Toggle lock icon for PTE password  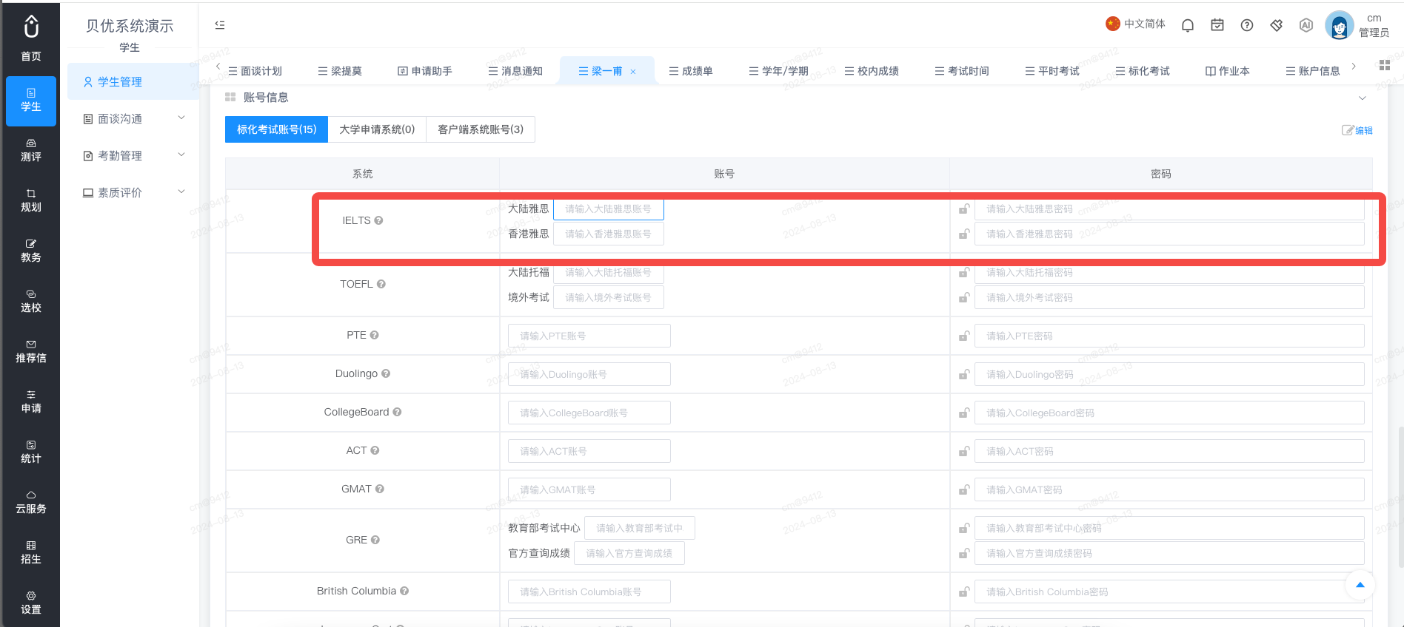[963, 336]
